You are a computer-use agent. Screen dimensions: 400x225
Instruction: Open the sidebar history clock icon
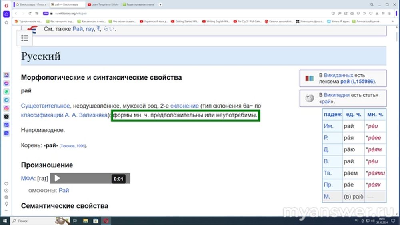(x=6, y=191)
